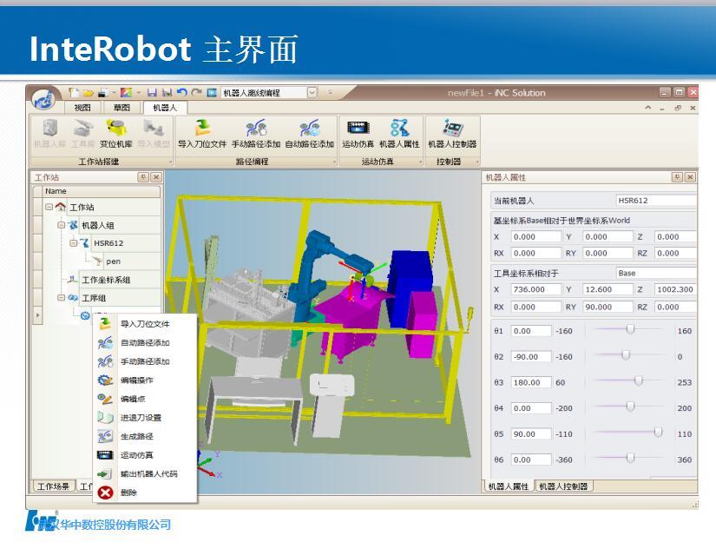
Task: Click the colorful square icon in the quick toolbar
Action: [x=126, y=93]
